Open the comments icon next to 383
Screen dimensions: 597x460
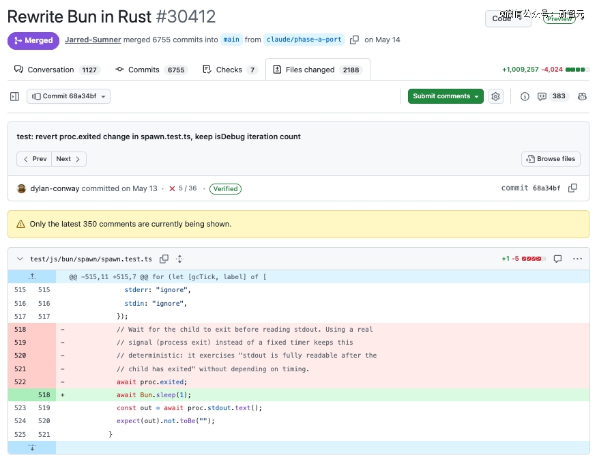click(542, 96)
